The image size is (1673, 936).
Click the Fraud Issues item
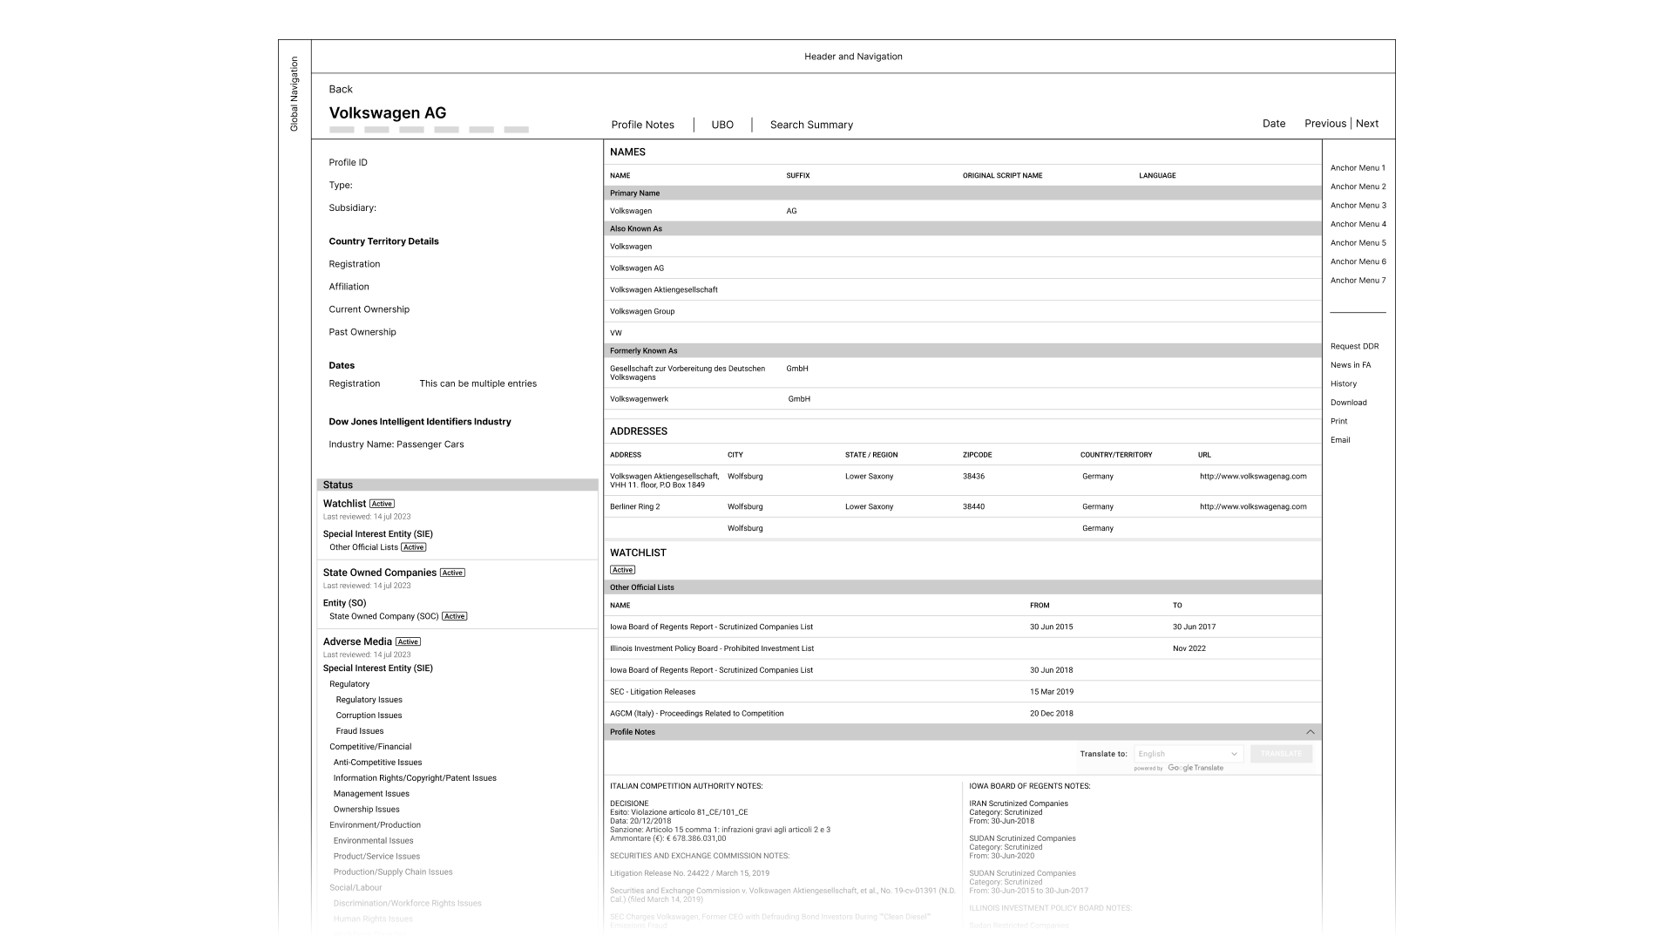click(359, 731)
